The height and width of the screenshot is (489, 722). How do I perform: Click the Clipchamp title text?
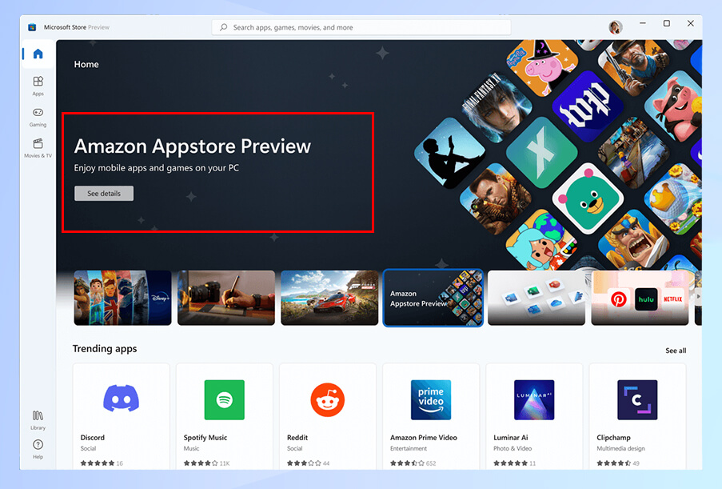[614, 438]
